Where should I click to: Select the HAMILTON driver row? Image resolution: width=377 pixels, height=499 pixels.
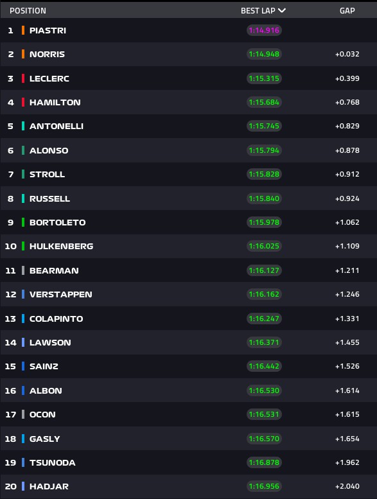[188, 102]
